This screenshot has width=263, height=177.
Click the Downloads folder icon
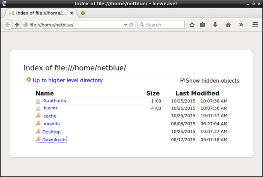(x=38, y=139)
